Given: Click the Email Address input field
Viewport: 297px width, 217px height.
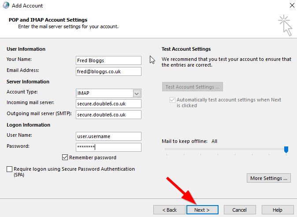Looking at the screenshot, I should (x=108, y=71).
